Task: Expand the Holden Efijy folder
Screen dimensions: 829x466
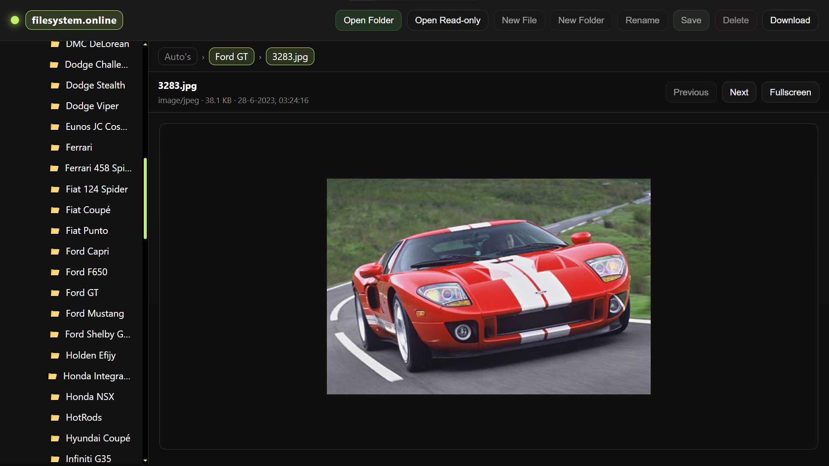Action: pyautogui.click(x=90, y=356)
